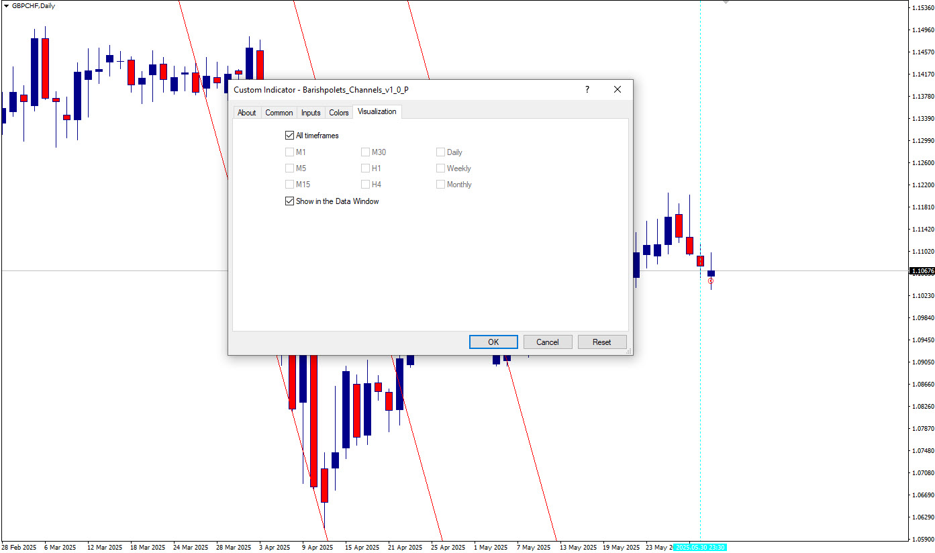Image resolution: width=935 pixels, height=553 pixels.
Task: Close the Custom Indicator dialog
Action: [618, 89]
